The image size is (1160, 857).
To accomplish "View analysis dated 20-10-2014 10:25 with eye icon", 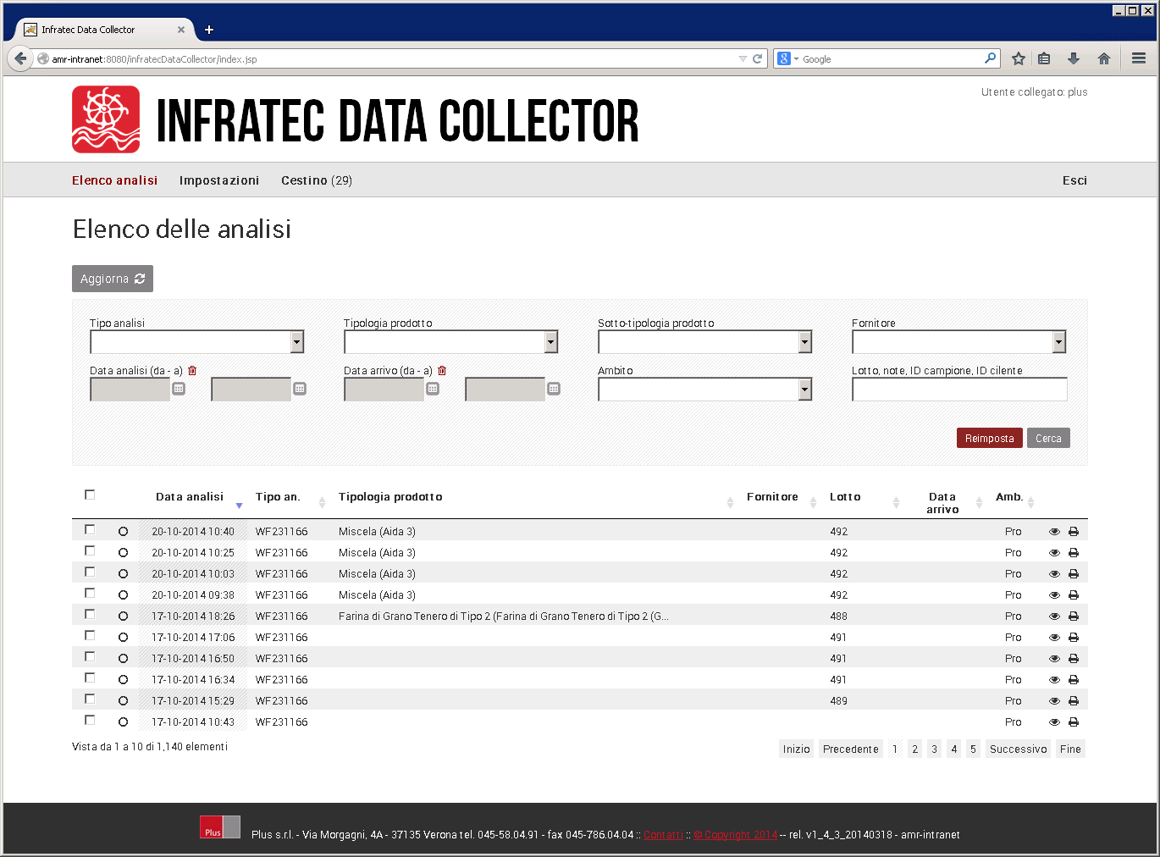I will 1054,553.
